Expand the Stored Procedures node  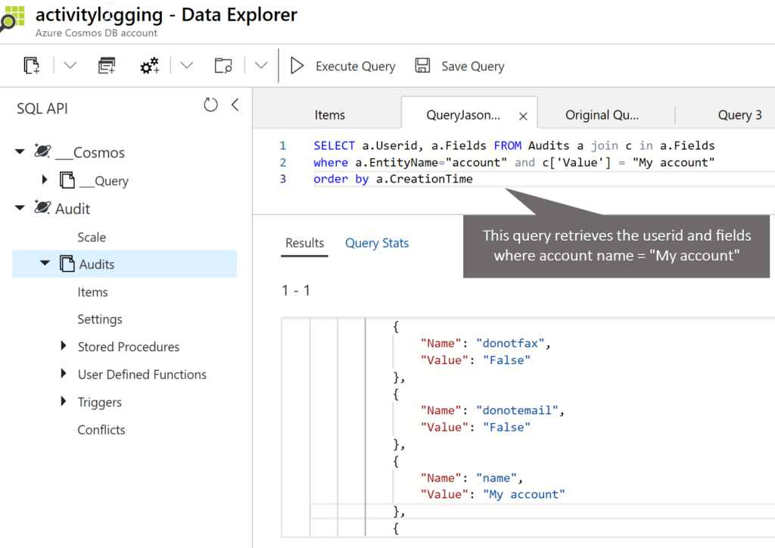[64, 347]
